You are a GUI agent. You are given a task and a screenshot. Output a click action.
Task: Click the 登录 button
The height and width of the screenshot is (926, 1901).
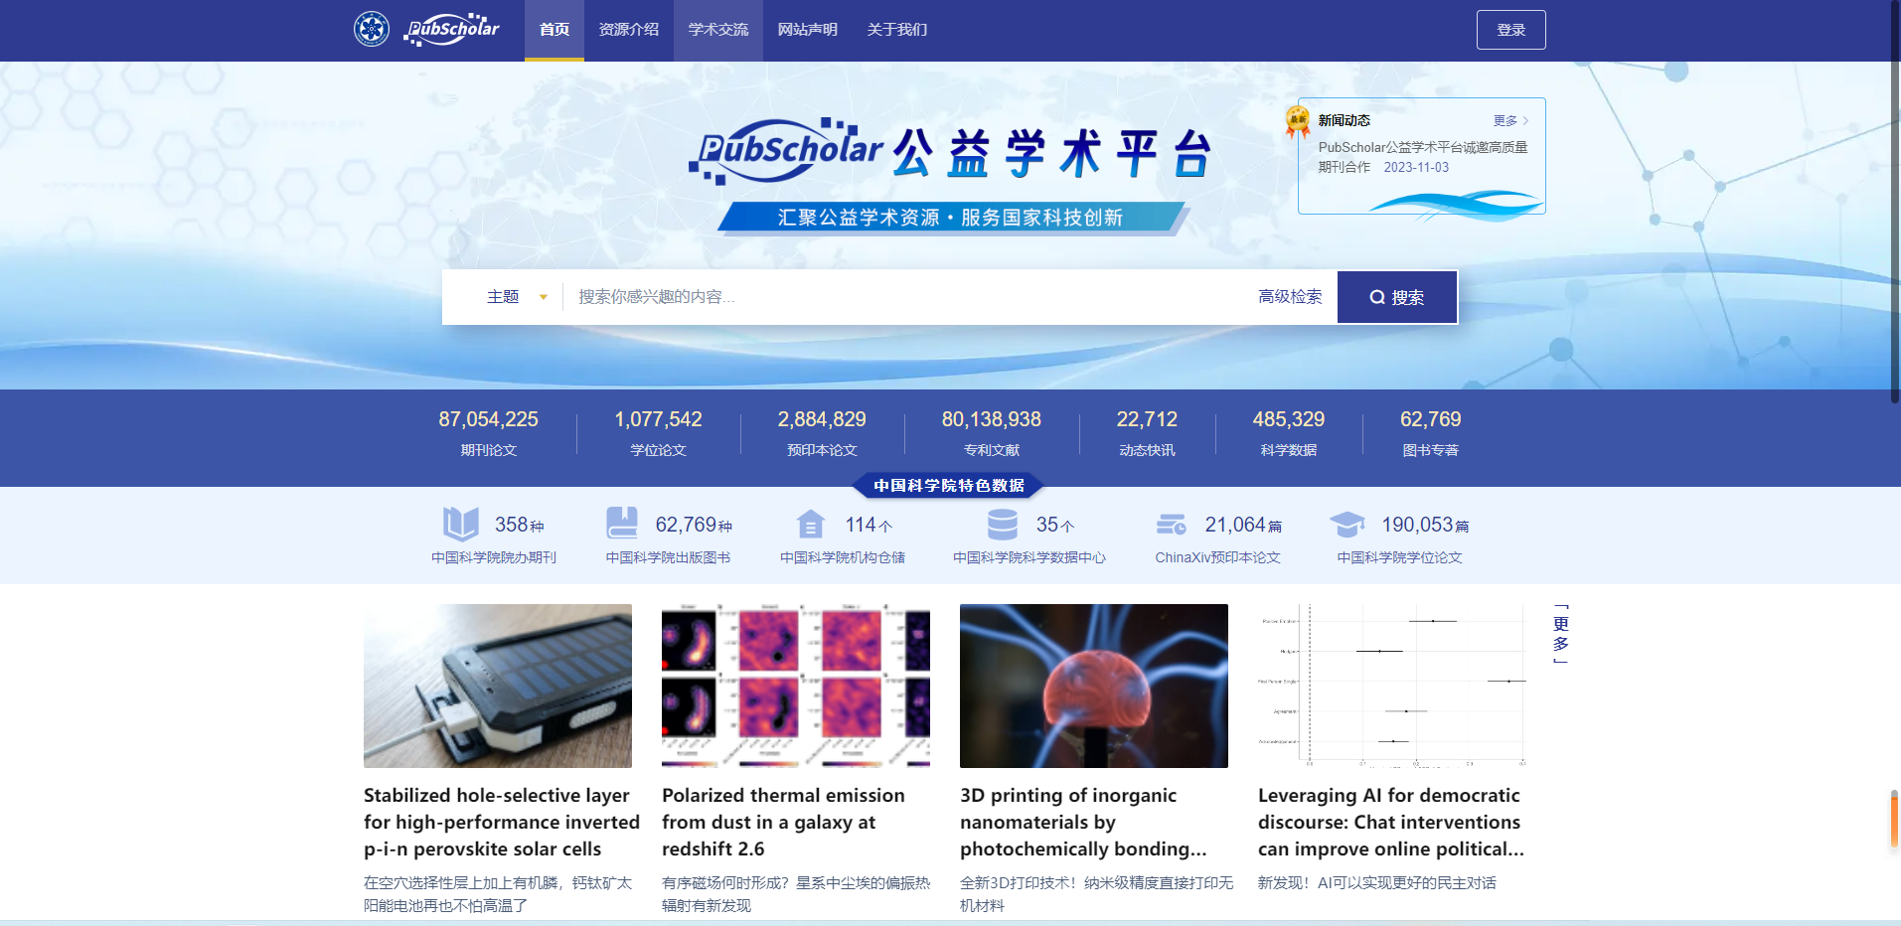coord(1511,30)
